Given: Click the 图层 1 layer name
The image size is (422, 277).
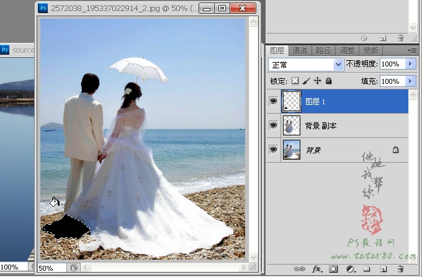Looking at the screenshot, I should (315, 102).
